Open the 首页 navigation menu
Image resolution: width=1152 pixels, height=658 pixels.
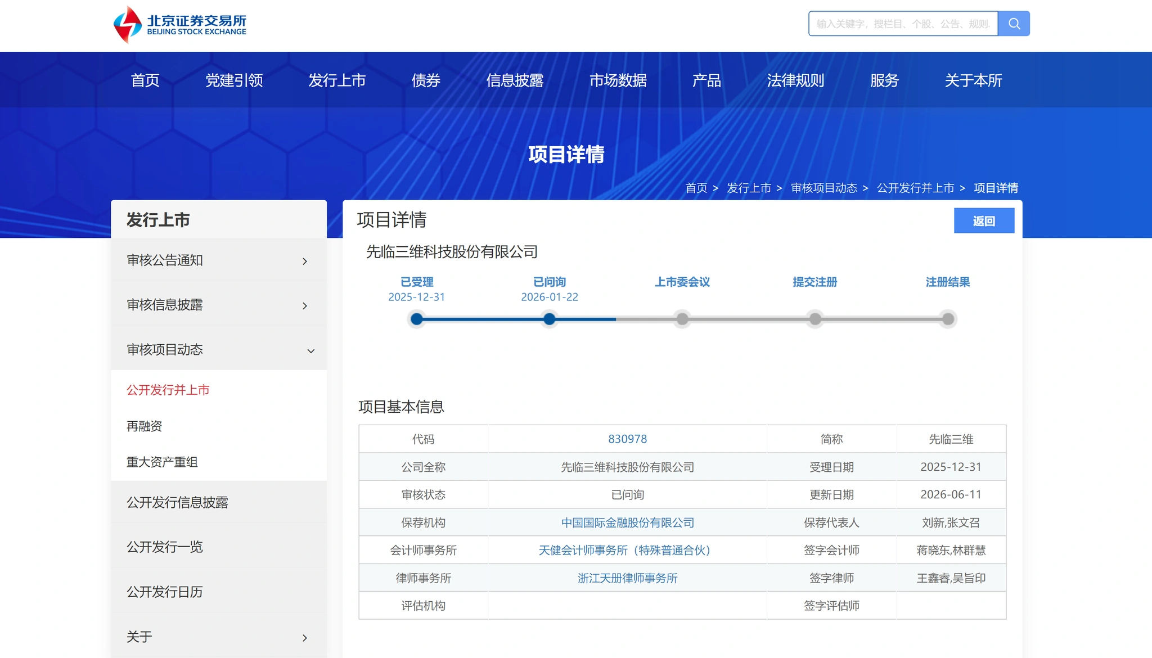(x=145, y=80)
